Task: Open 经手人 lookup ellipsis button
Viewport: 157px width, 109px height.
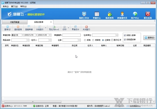Action: click(50, 40)
